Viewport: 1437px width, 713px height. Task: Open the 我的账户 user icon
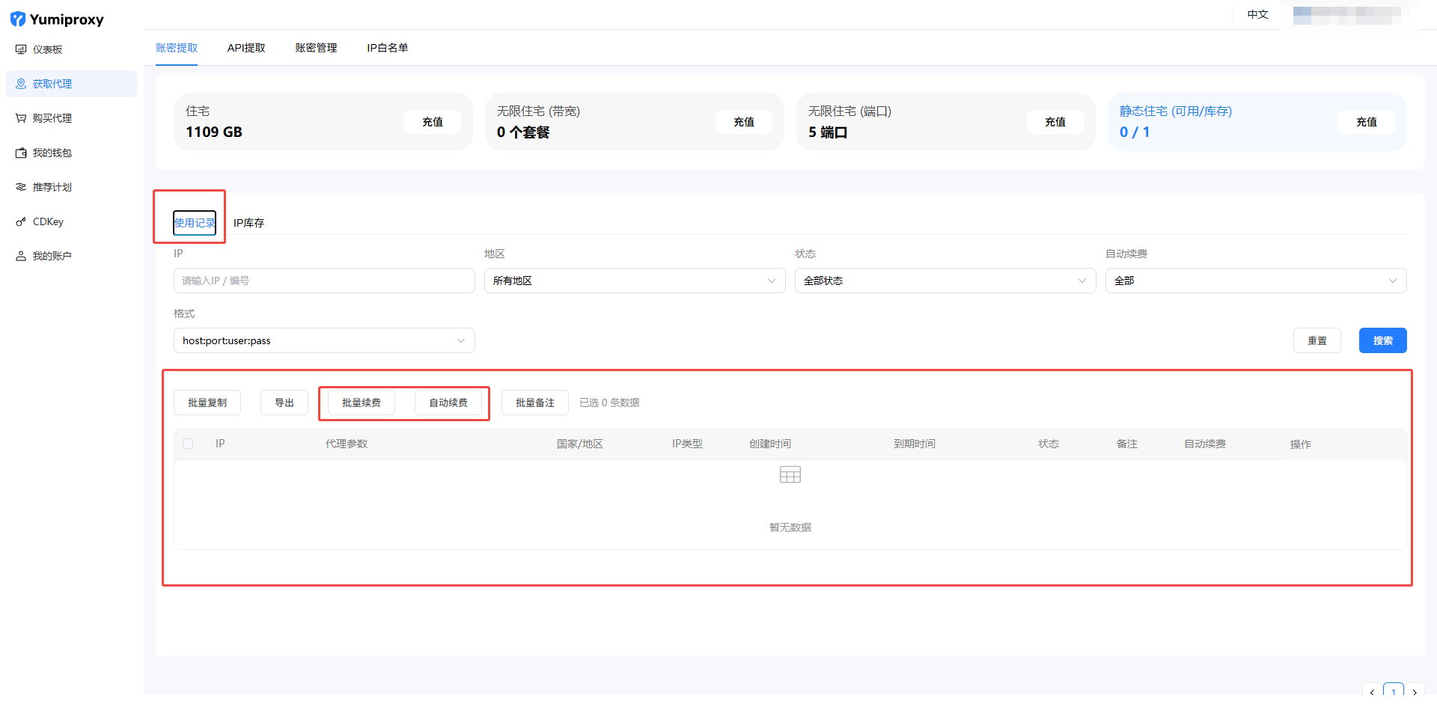pos(21,256)
